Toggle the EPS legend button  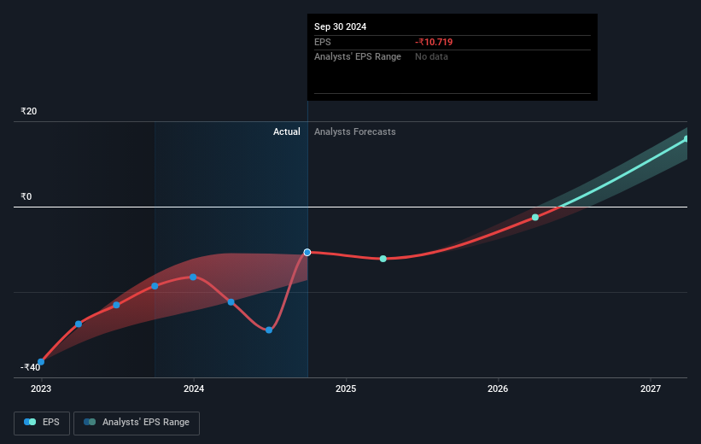(x=42, y=423)
